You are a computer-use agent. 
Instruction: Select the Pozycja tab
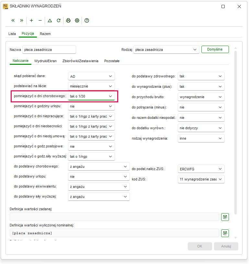(28, 33)
